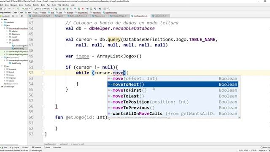Open the Terminal tool window
The width and height of the screenshot is (270, 152).
37,147
